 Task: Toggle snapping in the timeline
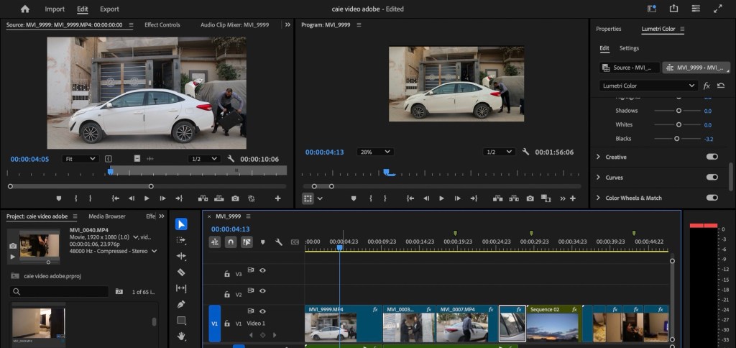tap(231, 242)
